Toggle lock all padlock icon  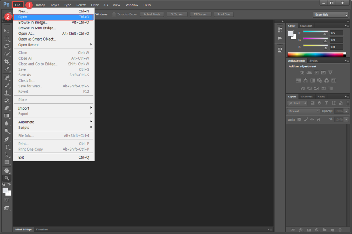pyautogui.click(x=318, y=120)
